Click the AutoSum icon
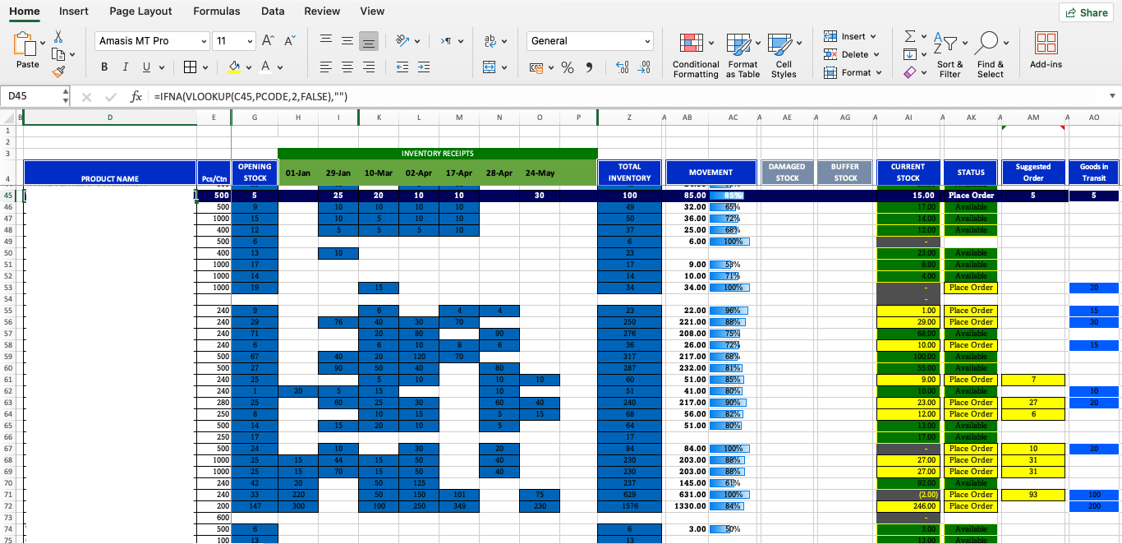Screen dimensions: 1122x544 pyautogui.click(x=908, y=36)
